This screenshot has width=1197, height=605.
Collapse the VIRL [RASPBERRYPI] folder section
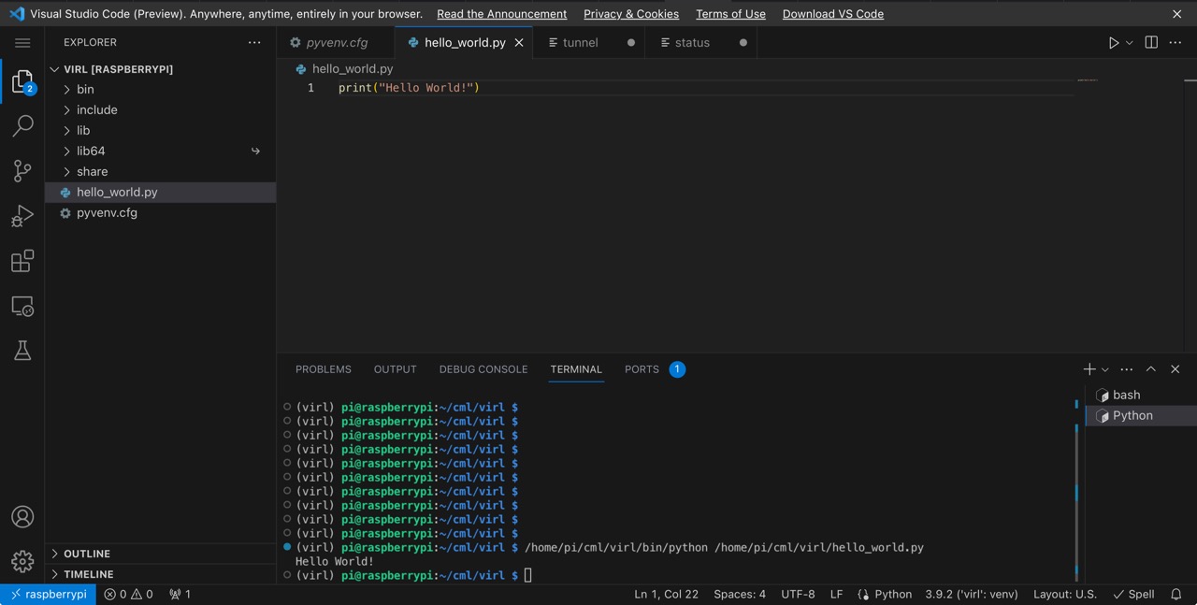[160, 69]
